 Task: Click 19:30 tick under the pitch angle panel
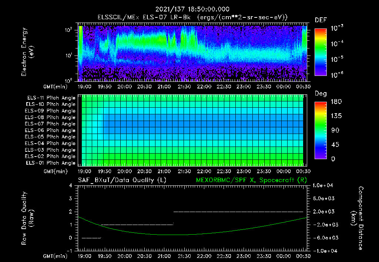point(105,172)
